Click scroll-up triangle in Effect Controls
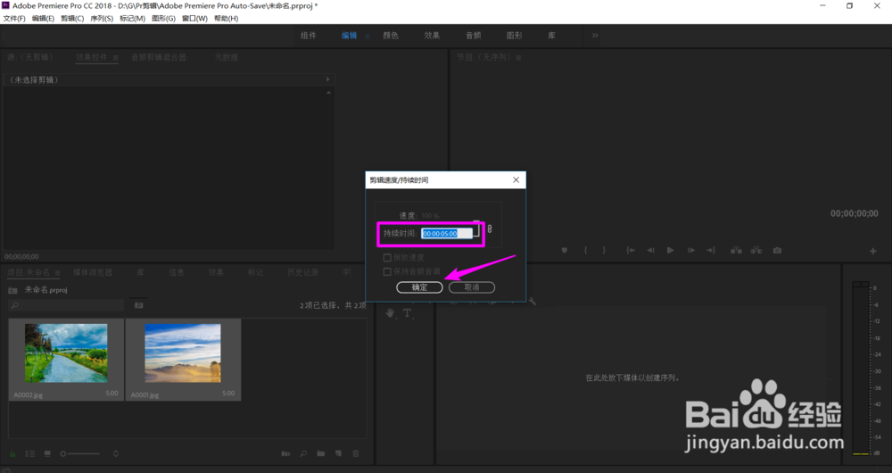Viewport: 892px width, 473px height. 328,92
